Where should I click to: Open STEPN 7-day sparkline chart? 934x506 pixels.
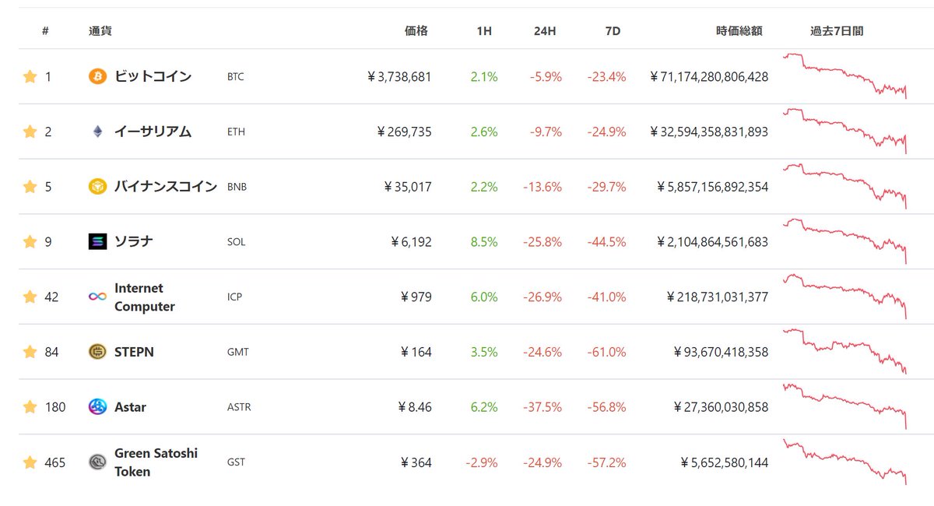coord(845,352)
